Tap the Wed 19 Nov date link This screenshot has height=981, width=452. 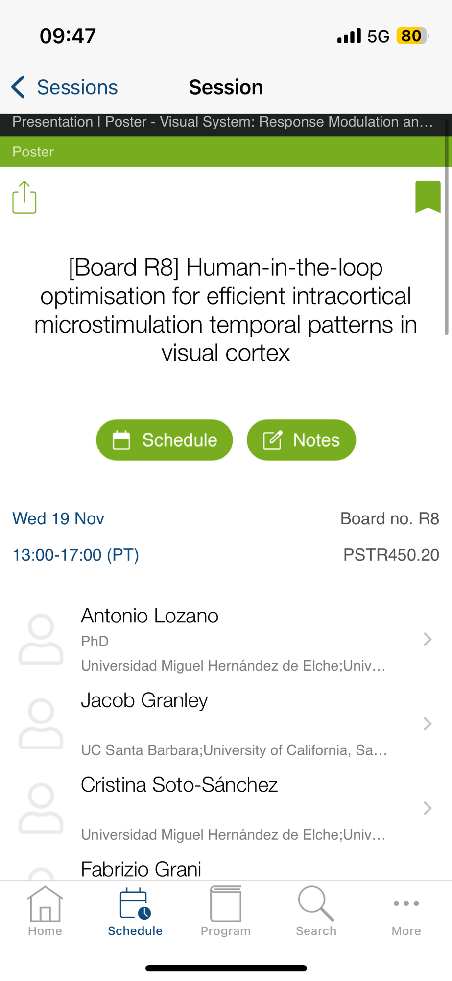pos(58,518)
